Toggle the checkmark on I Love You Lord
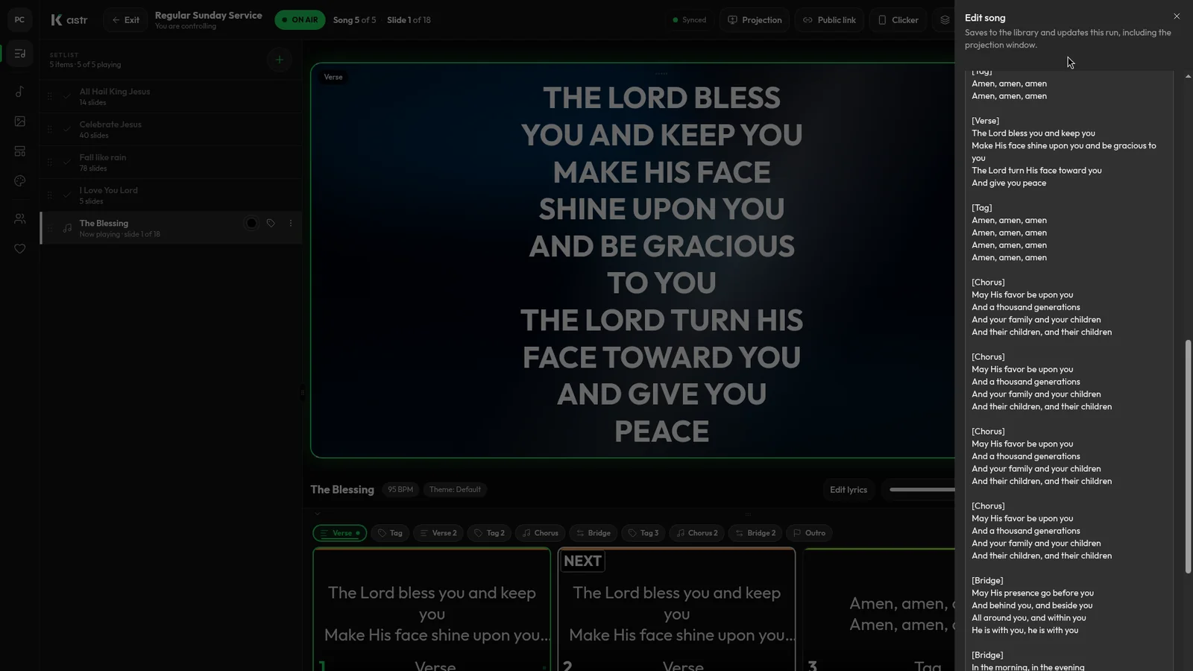 click(66, 195)
